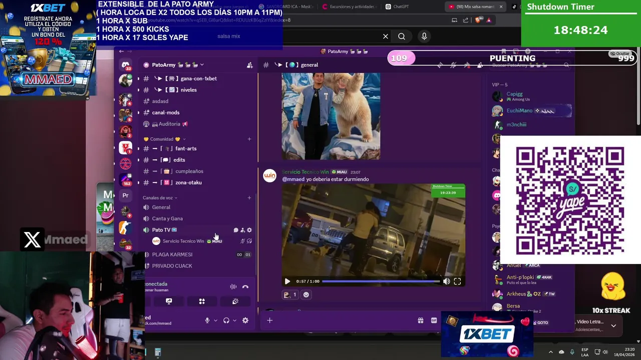The height and width of the screenshot is (360, 641).
Task: Play the embedded video
Action: click(287, 281)
